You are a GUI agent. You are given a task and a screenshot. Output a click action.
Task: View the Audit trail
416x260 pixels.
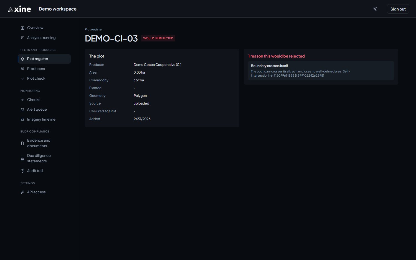coord(44,171)
